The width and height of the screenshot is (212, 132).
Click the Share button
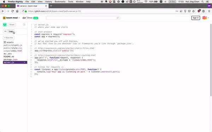12,25
